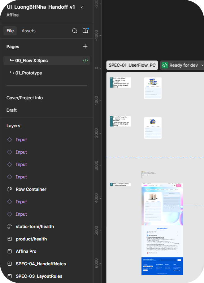Select the 01_Prototype page

(x=47, y=73)
